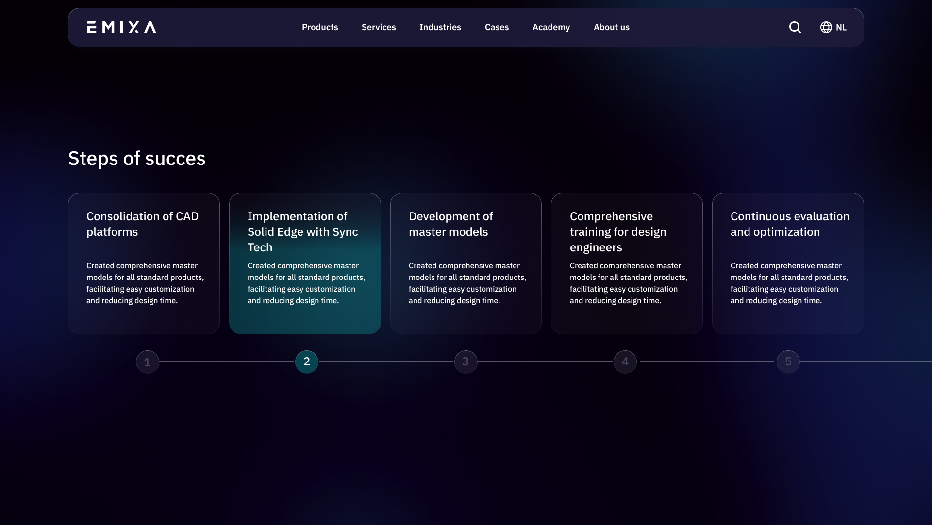Go to the Cases page
This screenshot has width=932, height=525.
point(497,27)
